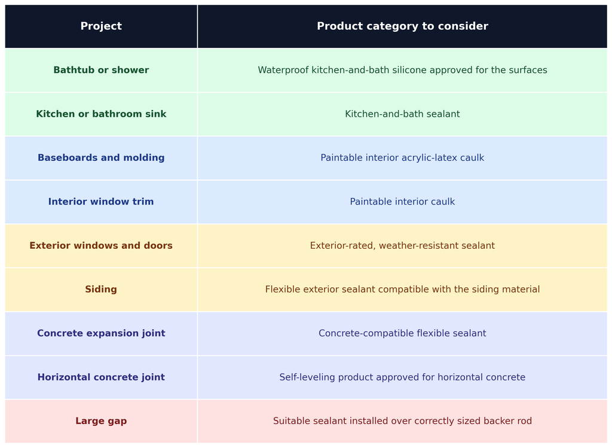Click the Project column header

coord(101,26)
